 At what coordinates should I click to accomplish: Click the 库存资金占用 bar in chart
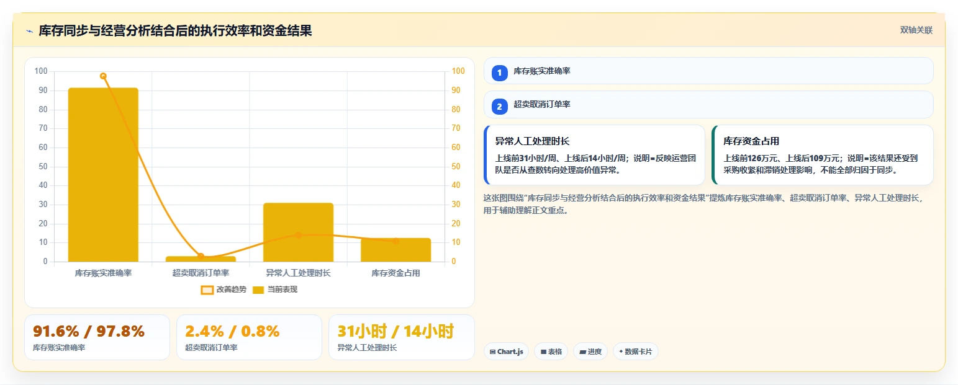click(395, 250)
